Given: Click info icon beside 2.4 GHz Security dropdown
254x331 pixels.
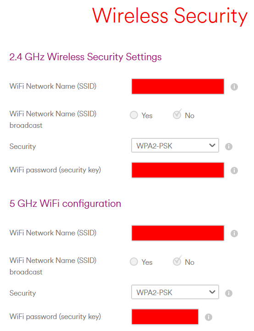Looking at the screenshot, I should [x=228, y=147].
